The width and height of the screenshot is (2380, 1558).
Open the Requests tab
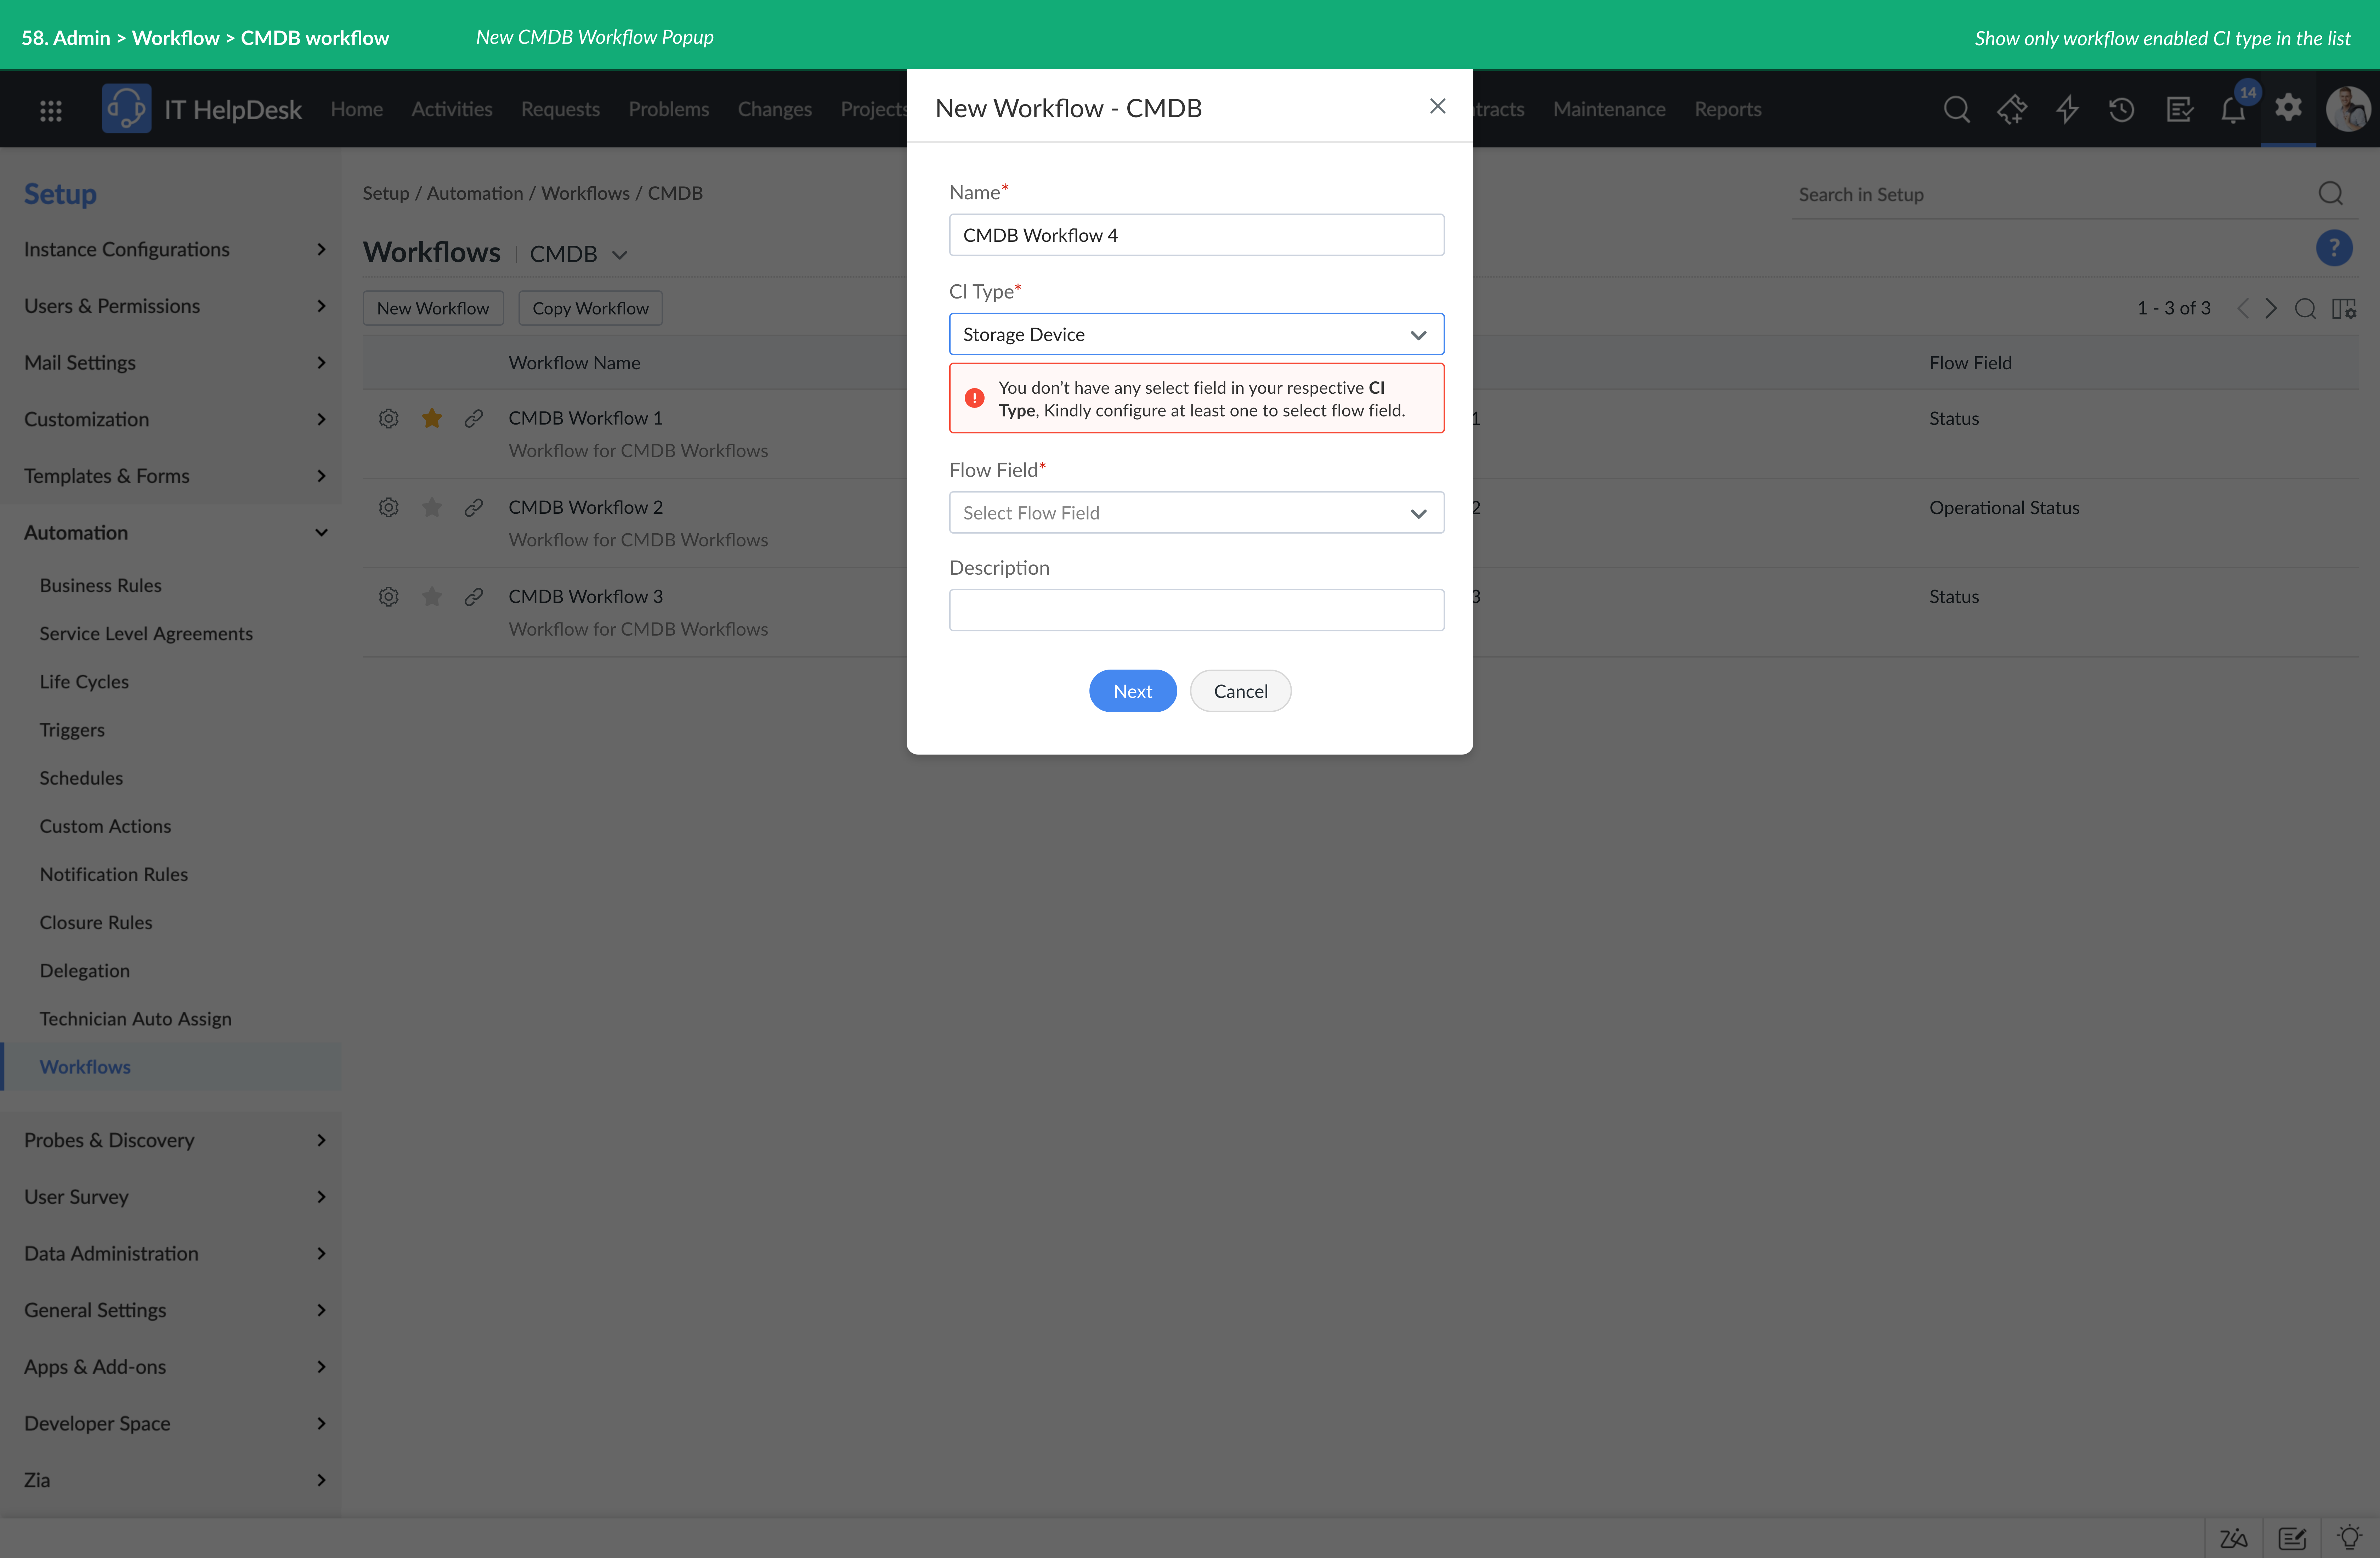(560, 109)
